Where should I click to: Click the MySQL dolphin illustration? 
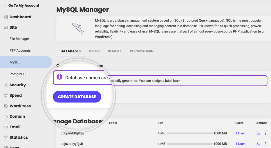tap(78, 29)
